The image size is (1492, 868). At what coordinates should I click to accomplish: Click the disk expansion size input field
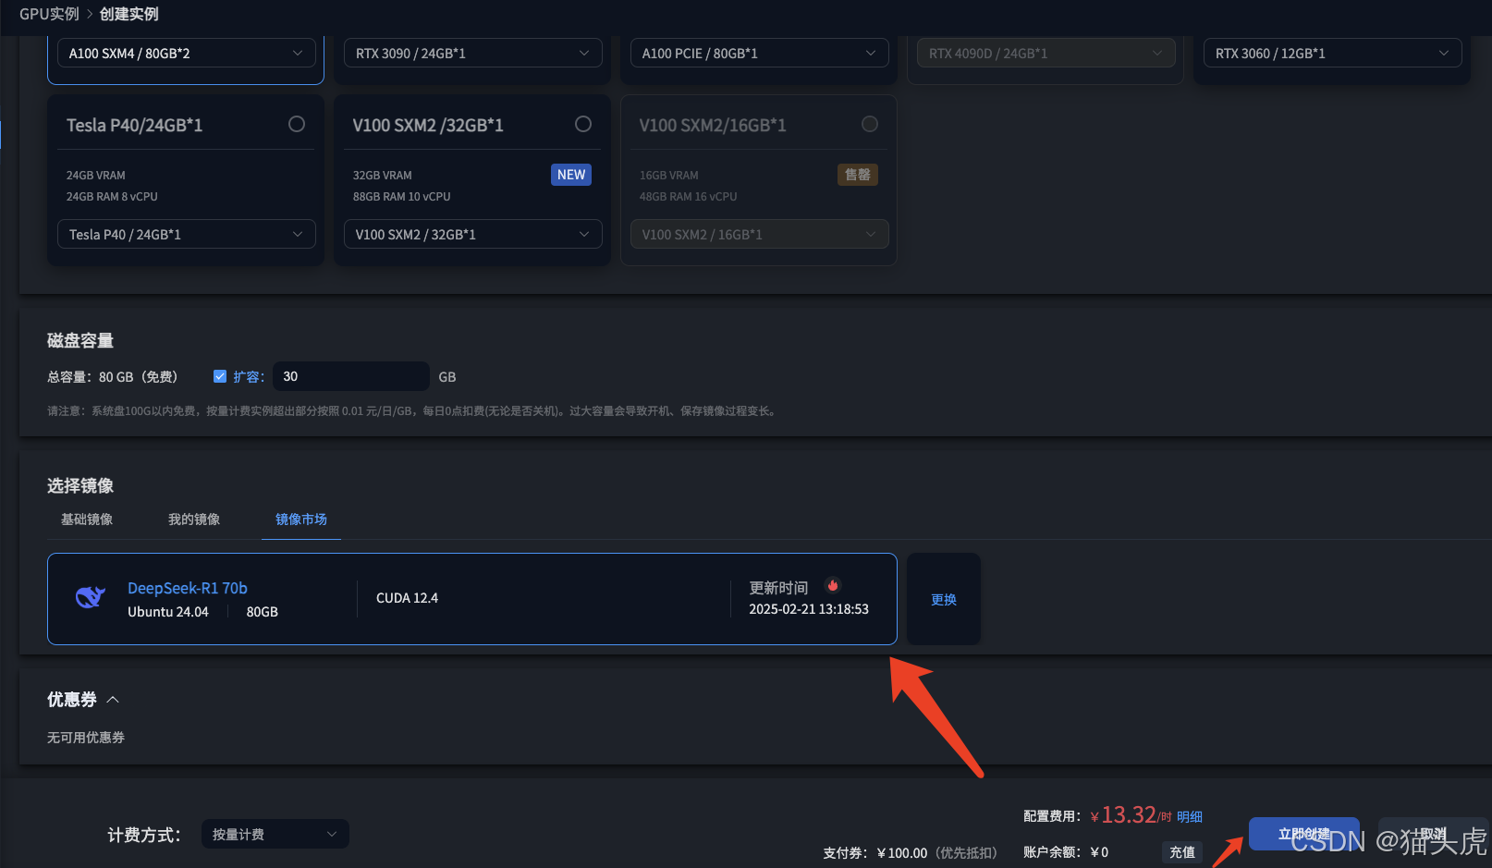[x=350, y=376]
